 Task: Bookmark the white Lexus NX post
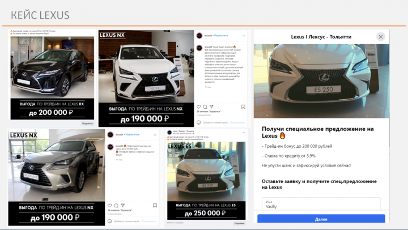243,107
